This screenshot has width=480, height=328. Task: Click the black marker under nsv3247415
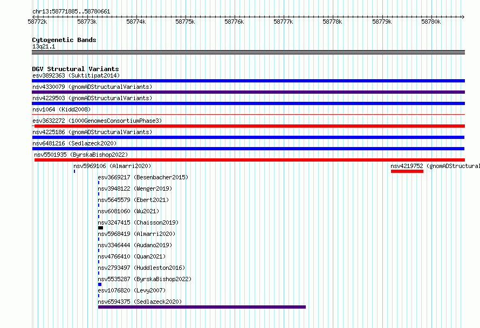(100, 228)
